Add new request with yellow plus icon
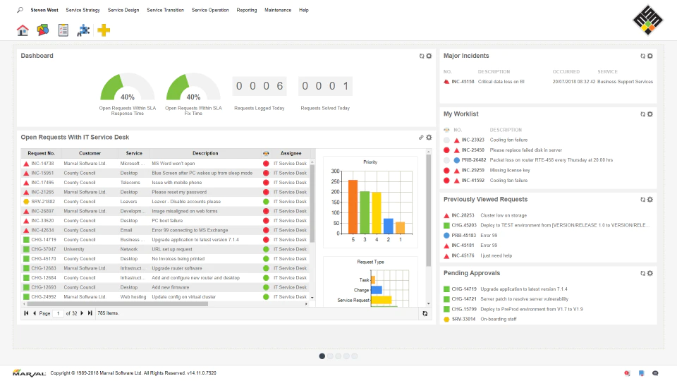Image resolution: width=677 pixels, height=381 pixels. 104,30
